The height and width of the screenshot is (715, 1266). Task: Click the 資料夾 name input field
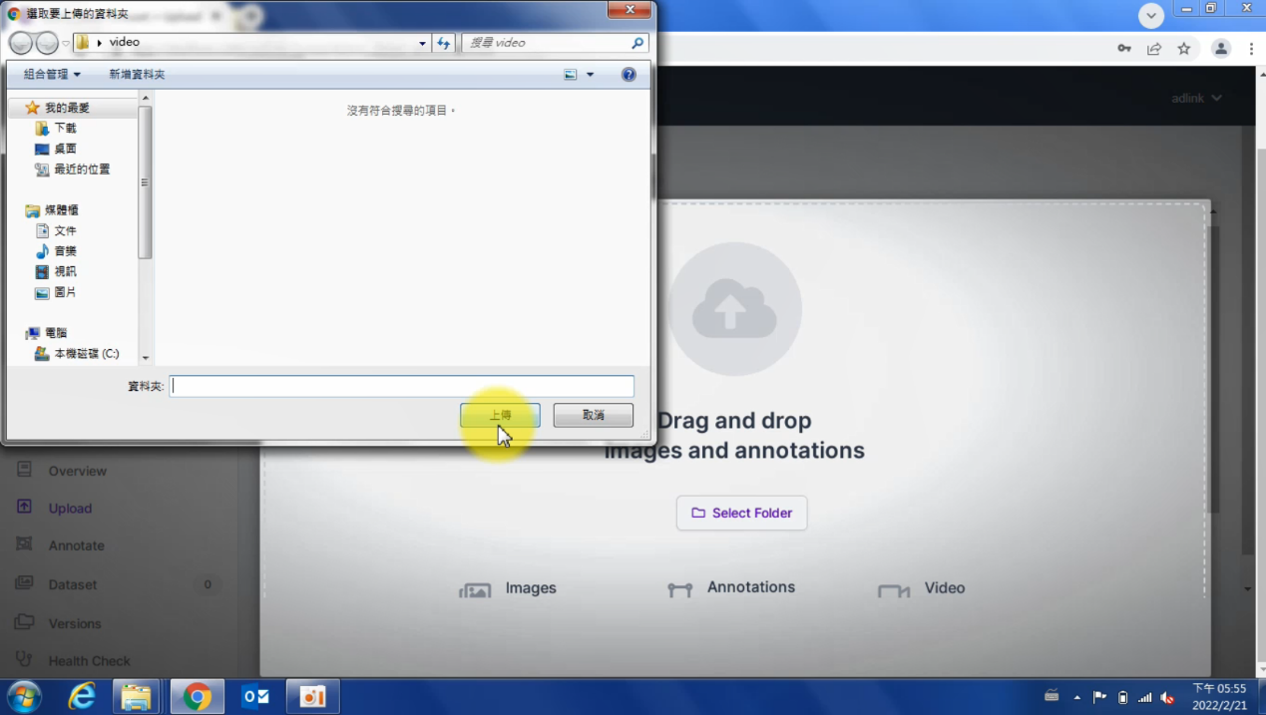[401, 386]
